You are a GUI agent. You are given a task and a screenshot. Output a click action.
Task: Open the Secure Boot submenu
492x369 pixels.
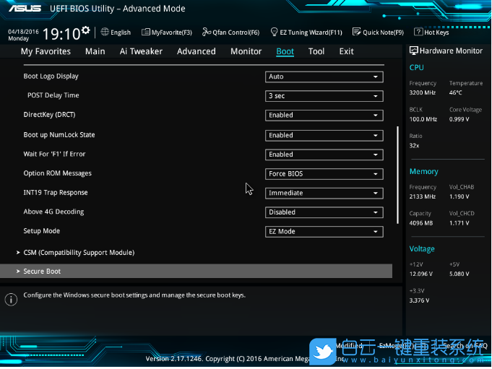pos(42,272)
